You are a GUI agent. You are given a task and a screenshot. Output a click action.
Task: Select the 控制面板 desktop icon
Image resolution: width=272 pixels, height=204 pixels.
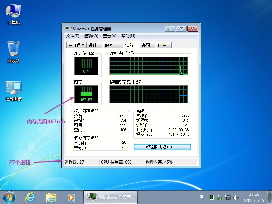pyautogui.click(x=14, y=91)
